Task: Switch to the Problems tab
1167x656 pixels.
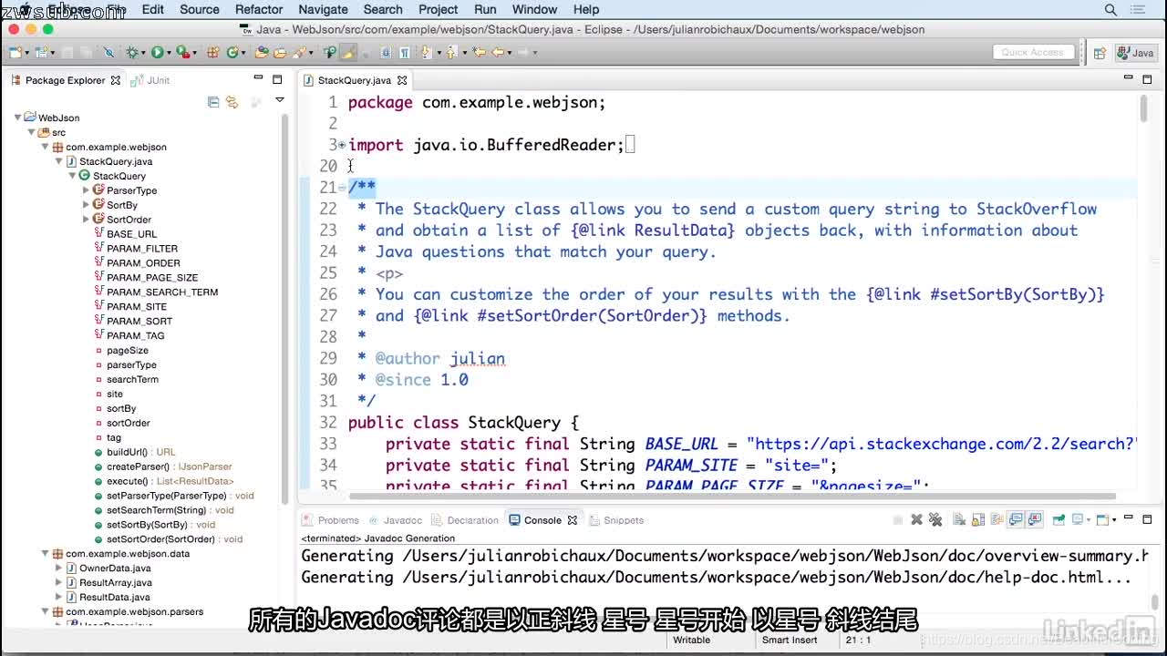Action: point(331,520)
